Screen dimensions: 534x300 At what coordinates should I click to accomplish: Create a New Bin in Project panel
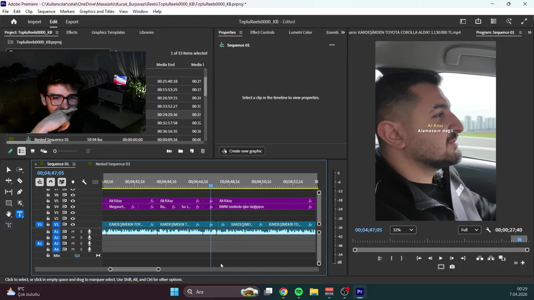click(x=181, y=151)
